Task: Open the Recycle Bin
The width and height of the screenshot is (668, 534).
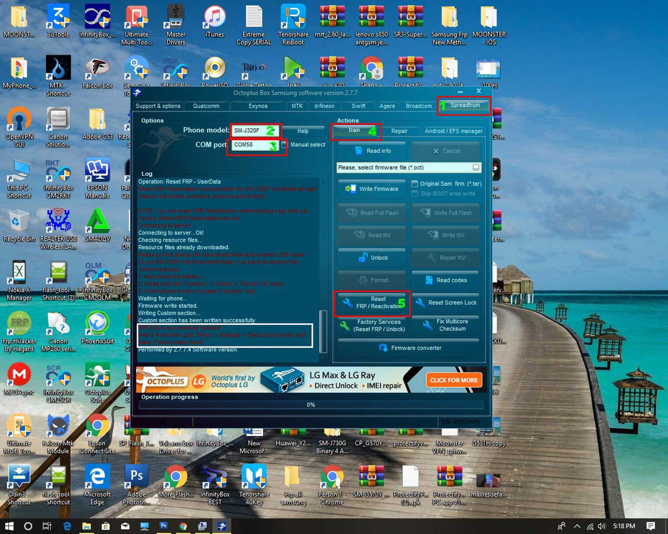Action: (x=19, y=226)
